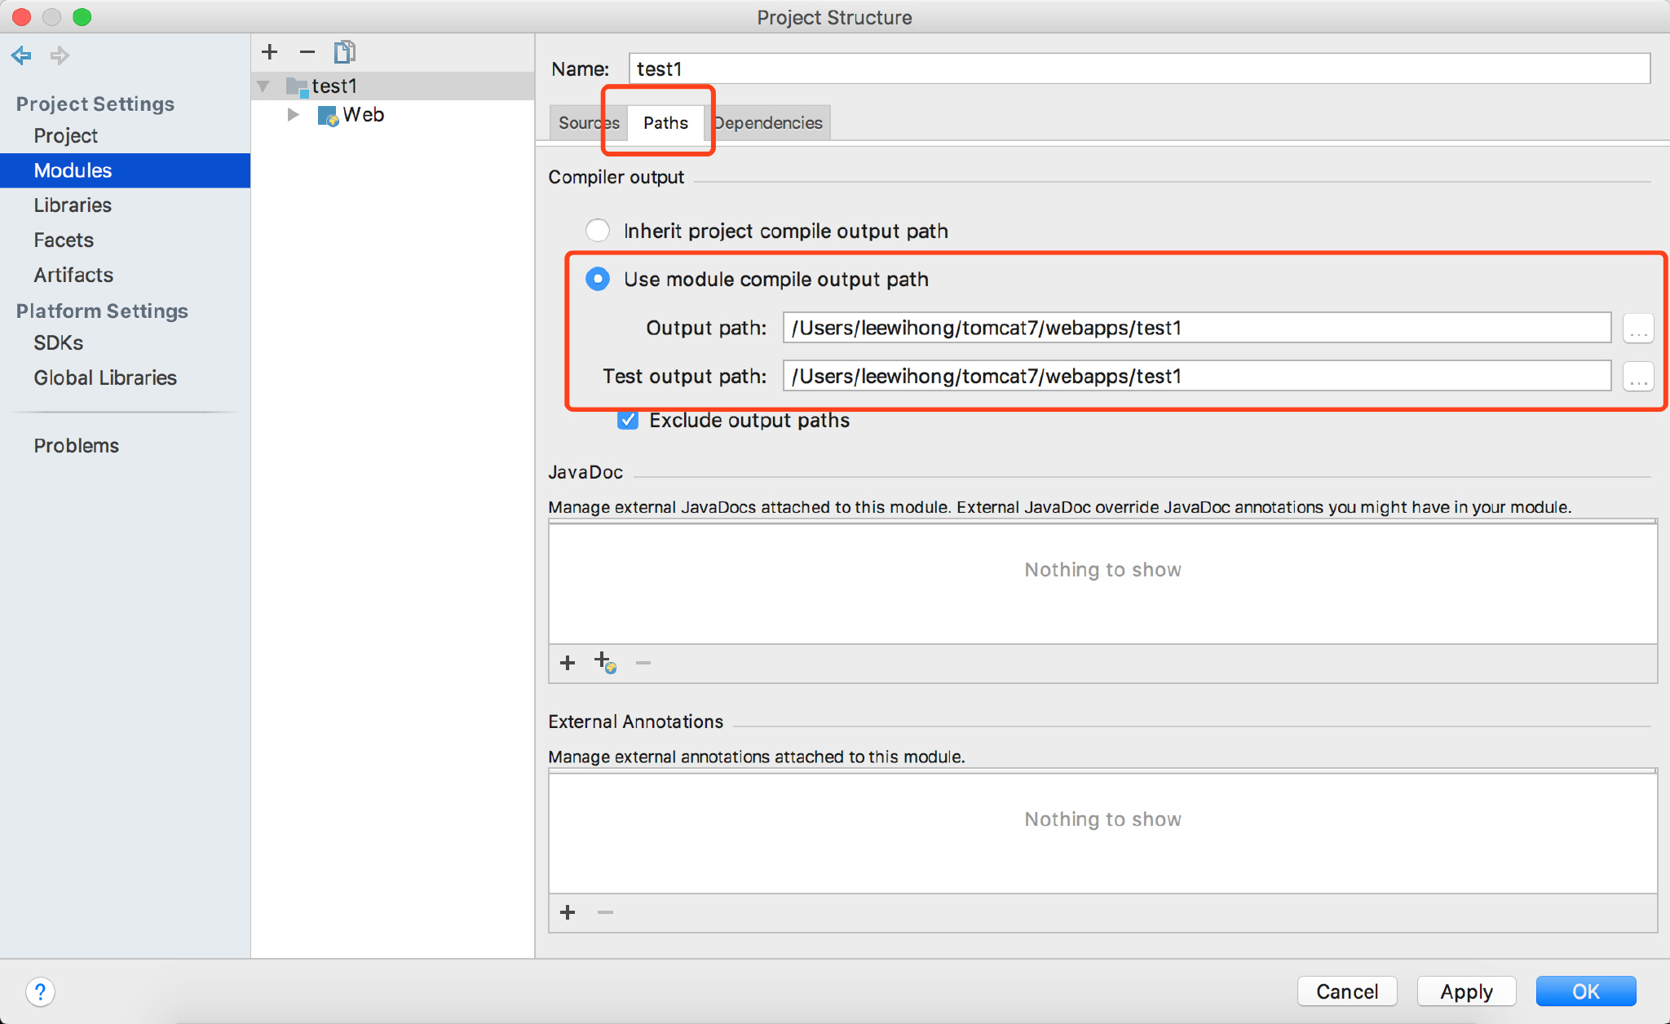
Task: Select Inherit project compile output path
Action: click(x=598, y=231)
